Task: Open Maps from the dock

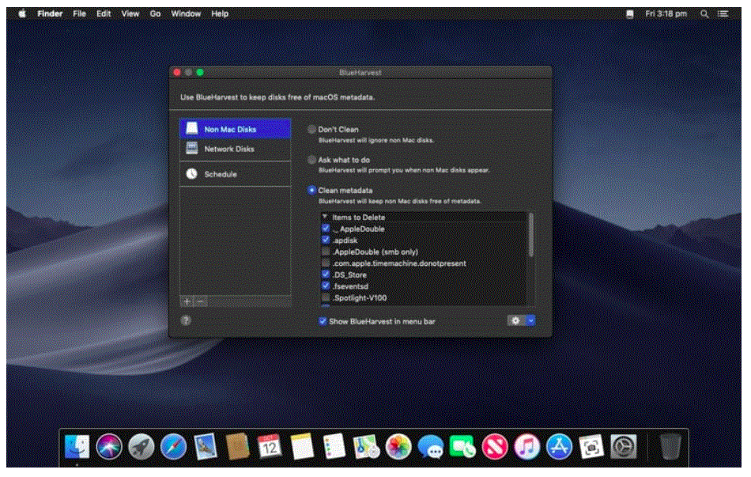Action: coord(366,447)
